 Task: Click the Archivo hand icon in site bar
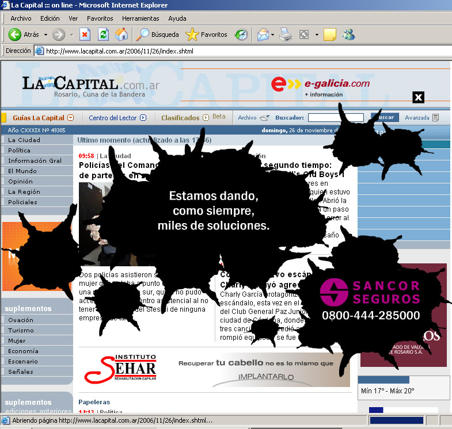coord(265,117)
